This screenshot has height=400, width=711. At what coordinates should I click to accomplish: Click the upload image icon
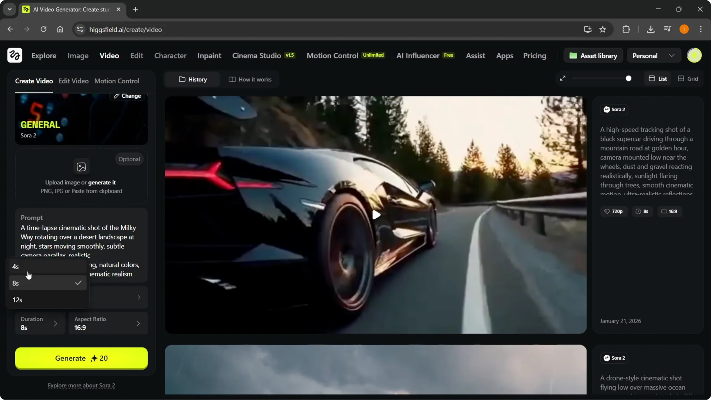click(81, 167)
